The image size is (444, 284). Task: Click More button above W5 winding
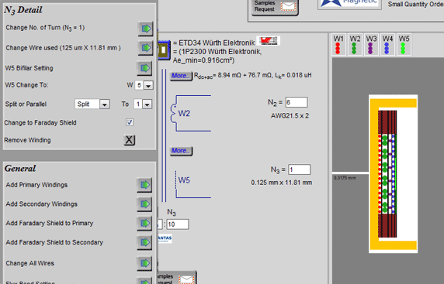click(x=181, y=151)
